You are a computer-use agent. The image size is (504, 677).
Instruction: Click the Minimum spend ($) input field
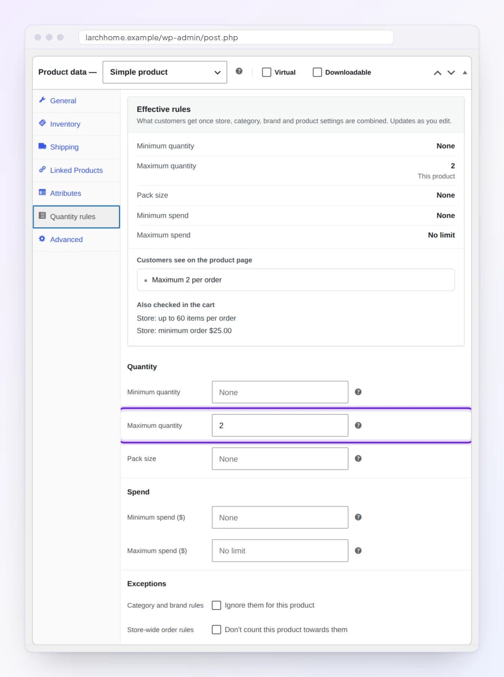[x=280, y=518]
